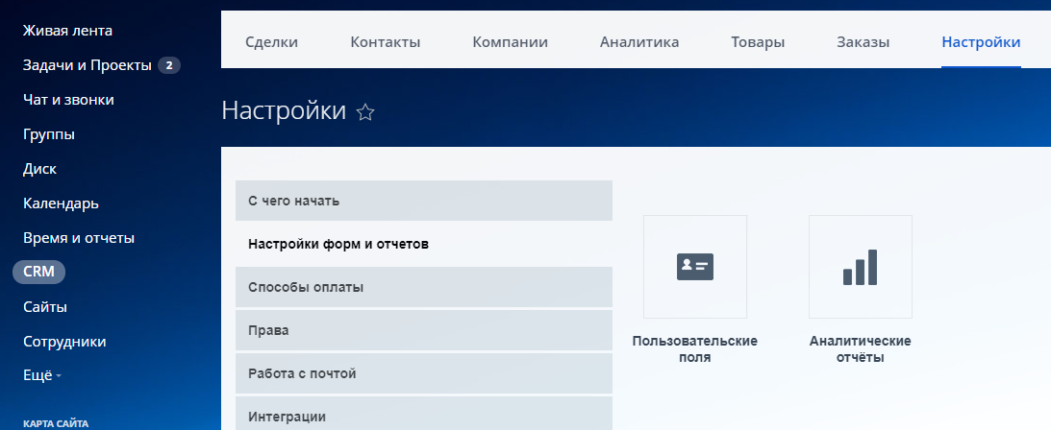This screenshot has height=430, width=1051.
Task: Click the КАРТА САЙТА link
Action: tap(56, 423)
